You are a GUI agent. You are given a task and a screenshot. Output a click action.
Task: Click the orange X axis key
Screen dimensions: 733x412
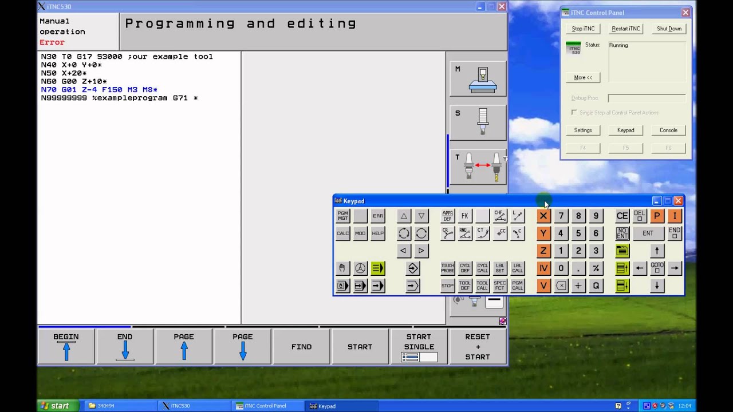(543, 216)
